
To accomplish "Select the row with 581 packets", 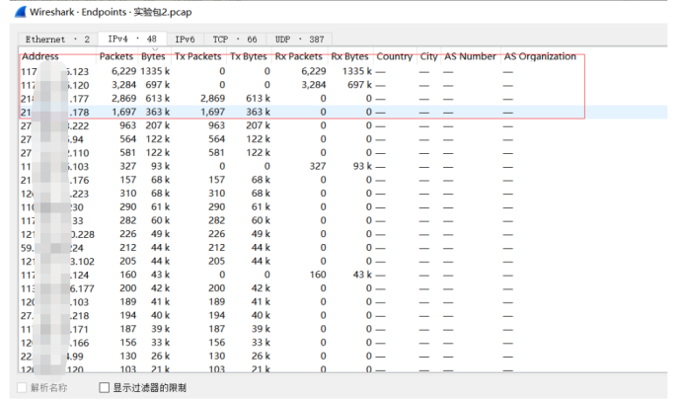I will pos(343,152).
